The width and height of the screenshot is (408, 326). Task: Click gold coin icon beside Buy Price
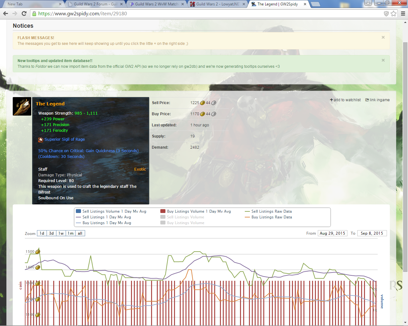(x=202, y=114)
